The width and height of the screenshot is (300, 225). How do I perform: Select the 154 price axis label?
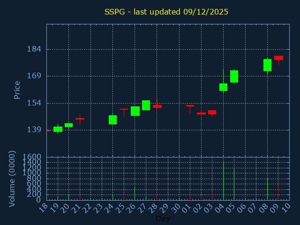point(34,103)
